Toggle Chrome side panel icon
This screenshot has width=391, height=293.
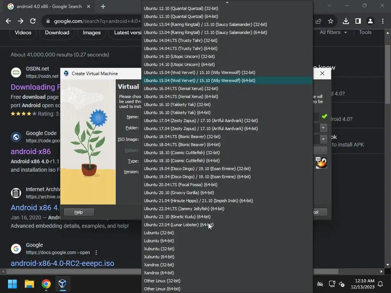click(x=358, y=21)
